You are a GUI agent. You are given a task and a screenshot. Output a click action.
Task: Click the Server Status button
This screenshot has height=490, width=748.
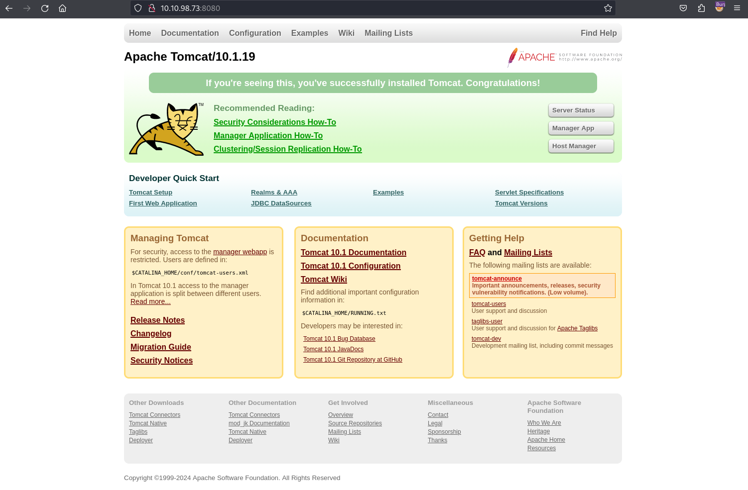(x=581, y=110)
